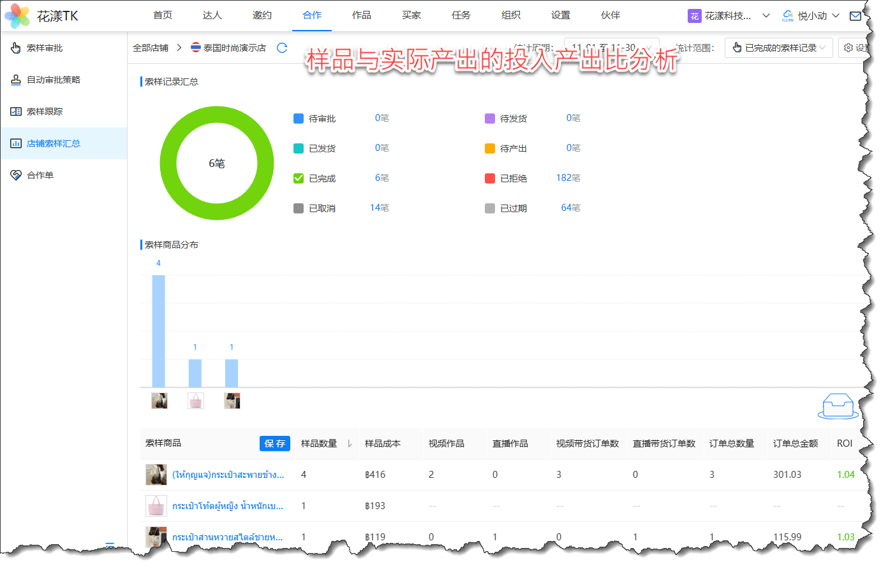Open 自动审批策略 in the sidebar
This screenshot has height=569, width=888.
tap(54, 80)
